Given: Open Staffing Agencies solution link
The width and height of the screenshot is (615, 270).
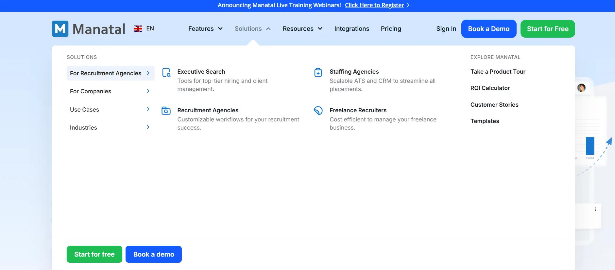Looking at the screenshot, I should point(354,72).
